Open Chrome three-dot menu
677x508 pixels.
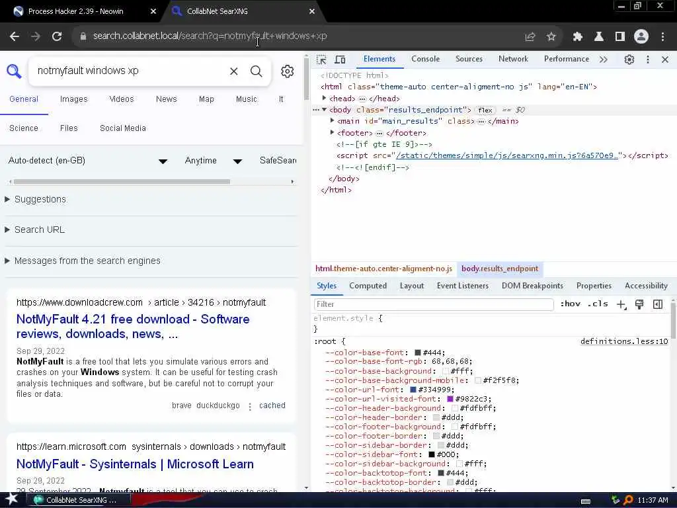[x=662, y=37]
